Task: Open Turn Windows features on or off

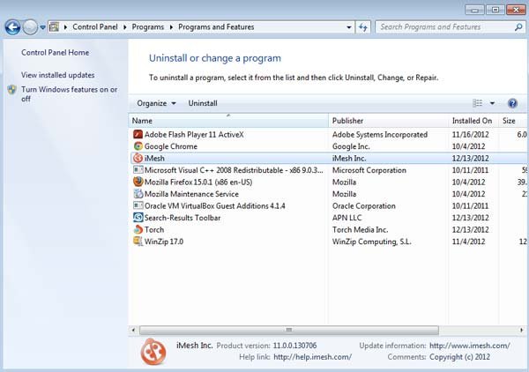Action: 69,94
